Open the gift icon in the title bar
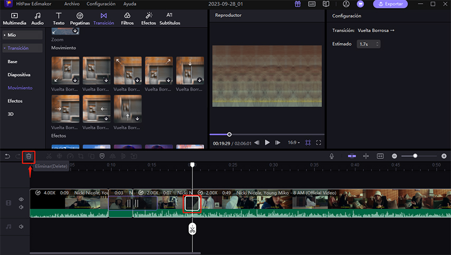Viewport: 451px width, 255px height. click(298, 4)
